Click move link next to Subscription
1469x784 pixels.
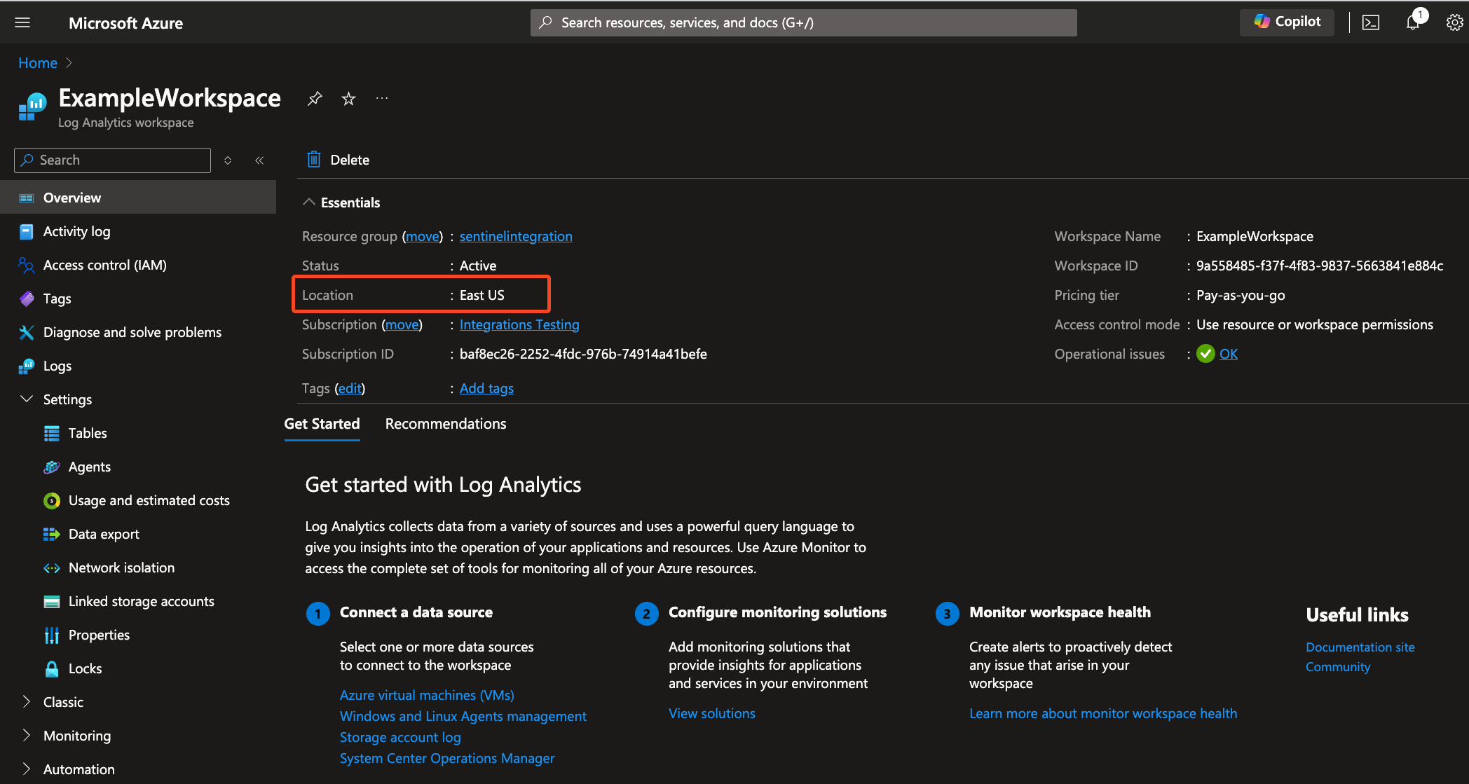402,324
